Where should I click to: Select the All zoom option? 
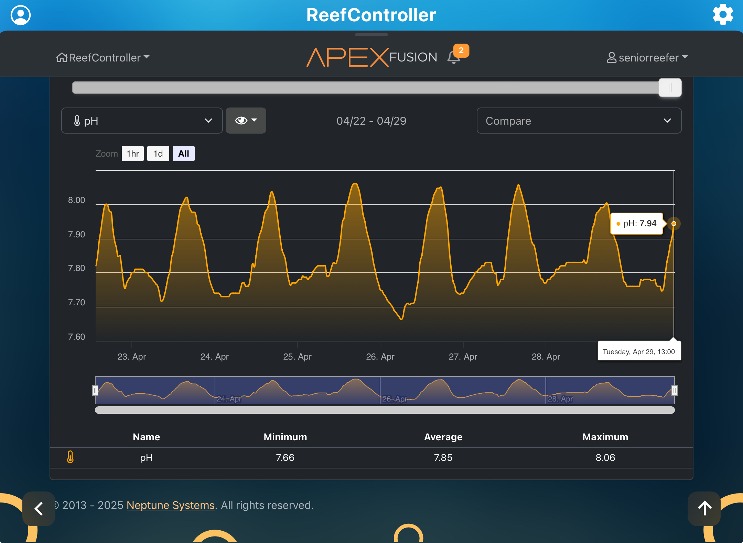[184, 154]
